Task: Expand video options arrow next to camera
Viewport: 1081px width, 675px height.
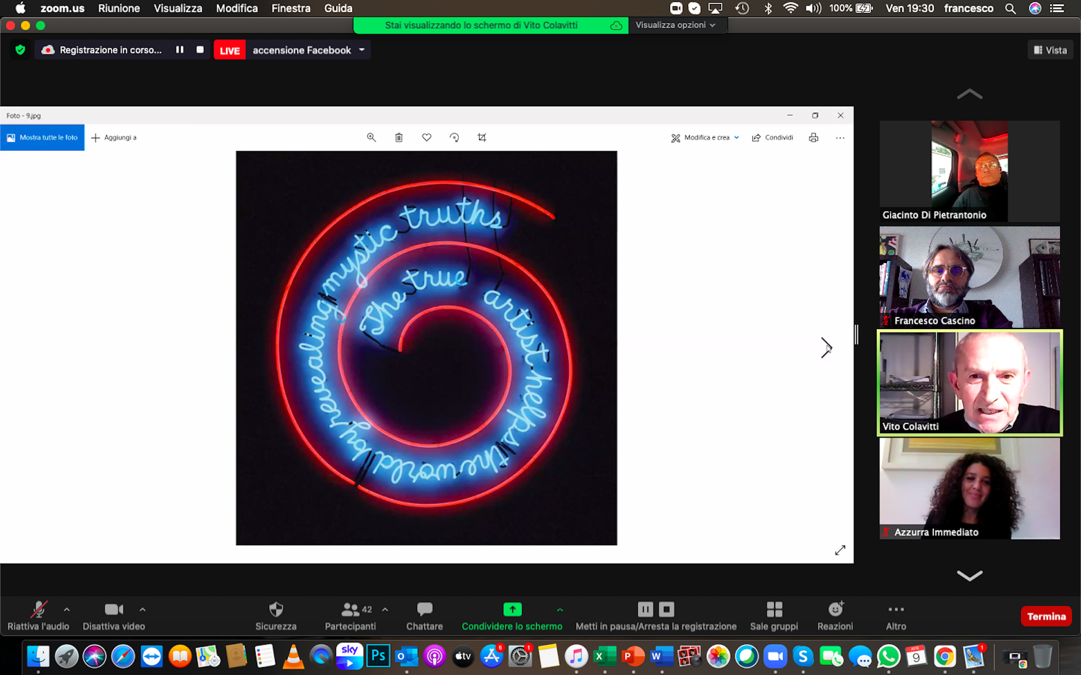Action: 142,609
